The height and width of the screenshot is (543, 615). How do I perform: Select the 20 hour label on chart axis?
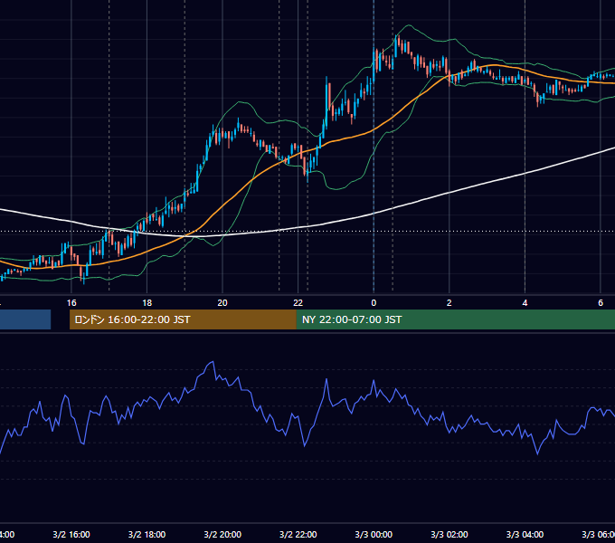click(222, 303)
